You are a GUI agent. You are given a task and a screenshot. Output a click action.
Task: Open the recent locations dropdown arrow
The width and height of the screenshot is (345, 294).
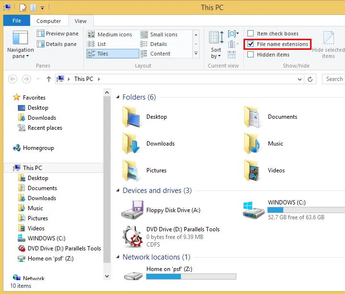(38, 79)
